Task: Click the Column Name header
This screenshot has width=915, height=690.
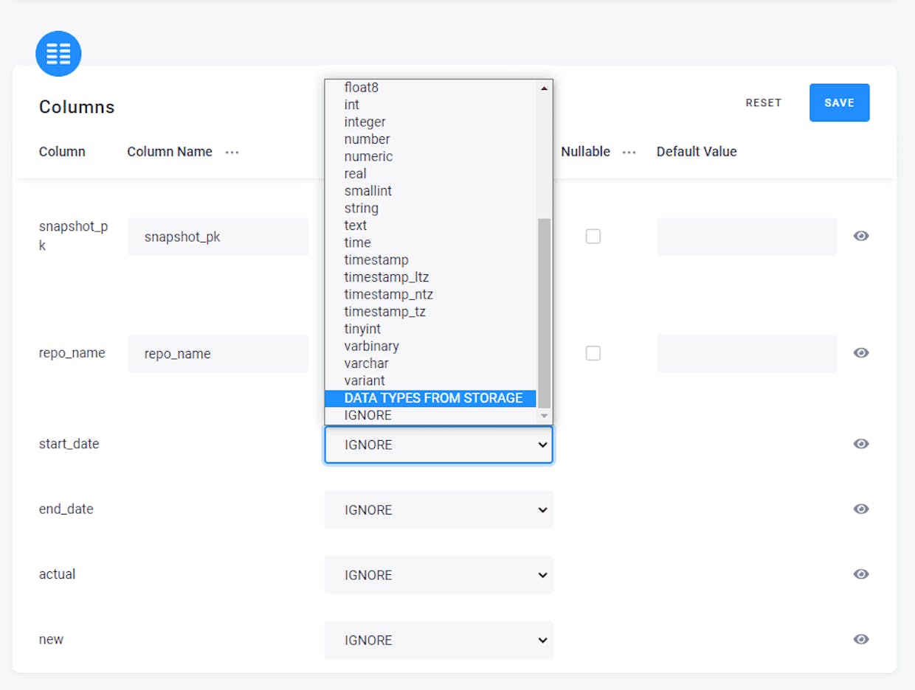Action: click(170, 152)
